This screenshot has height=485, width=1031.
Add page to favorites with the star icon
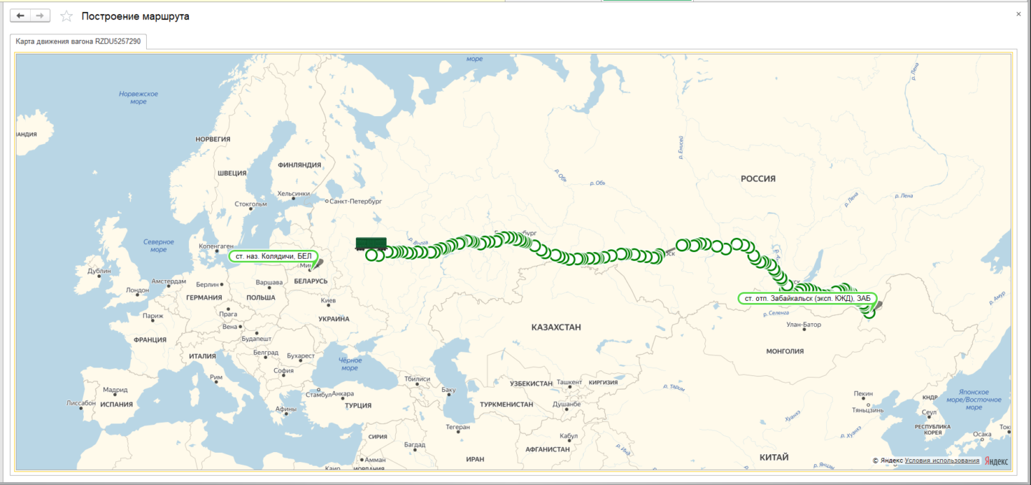point(67,16)
